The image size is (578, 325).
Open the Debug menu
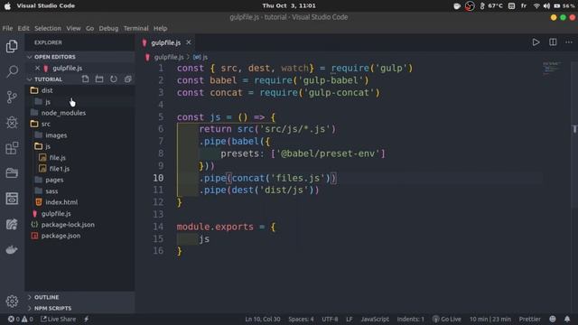[108, 28]
